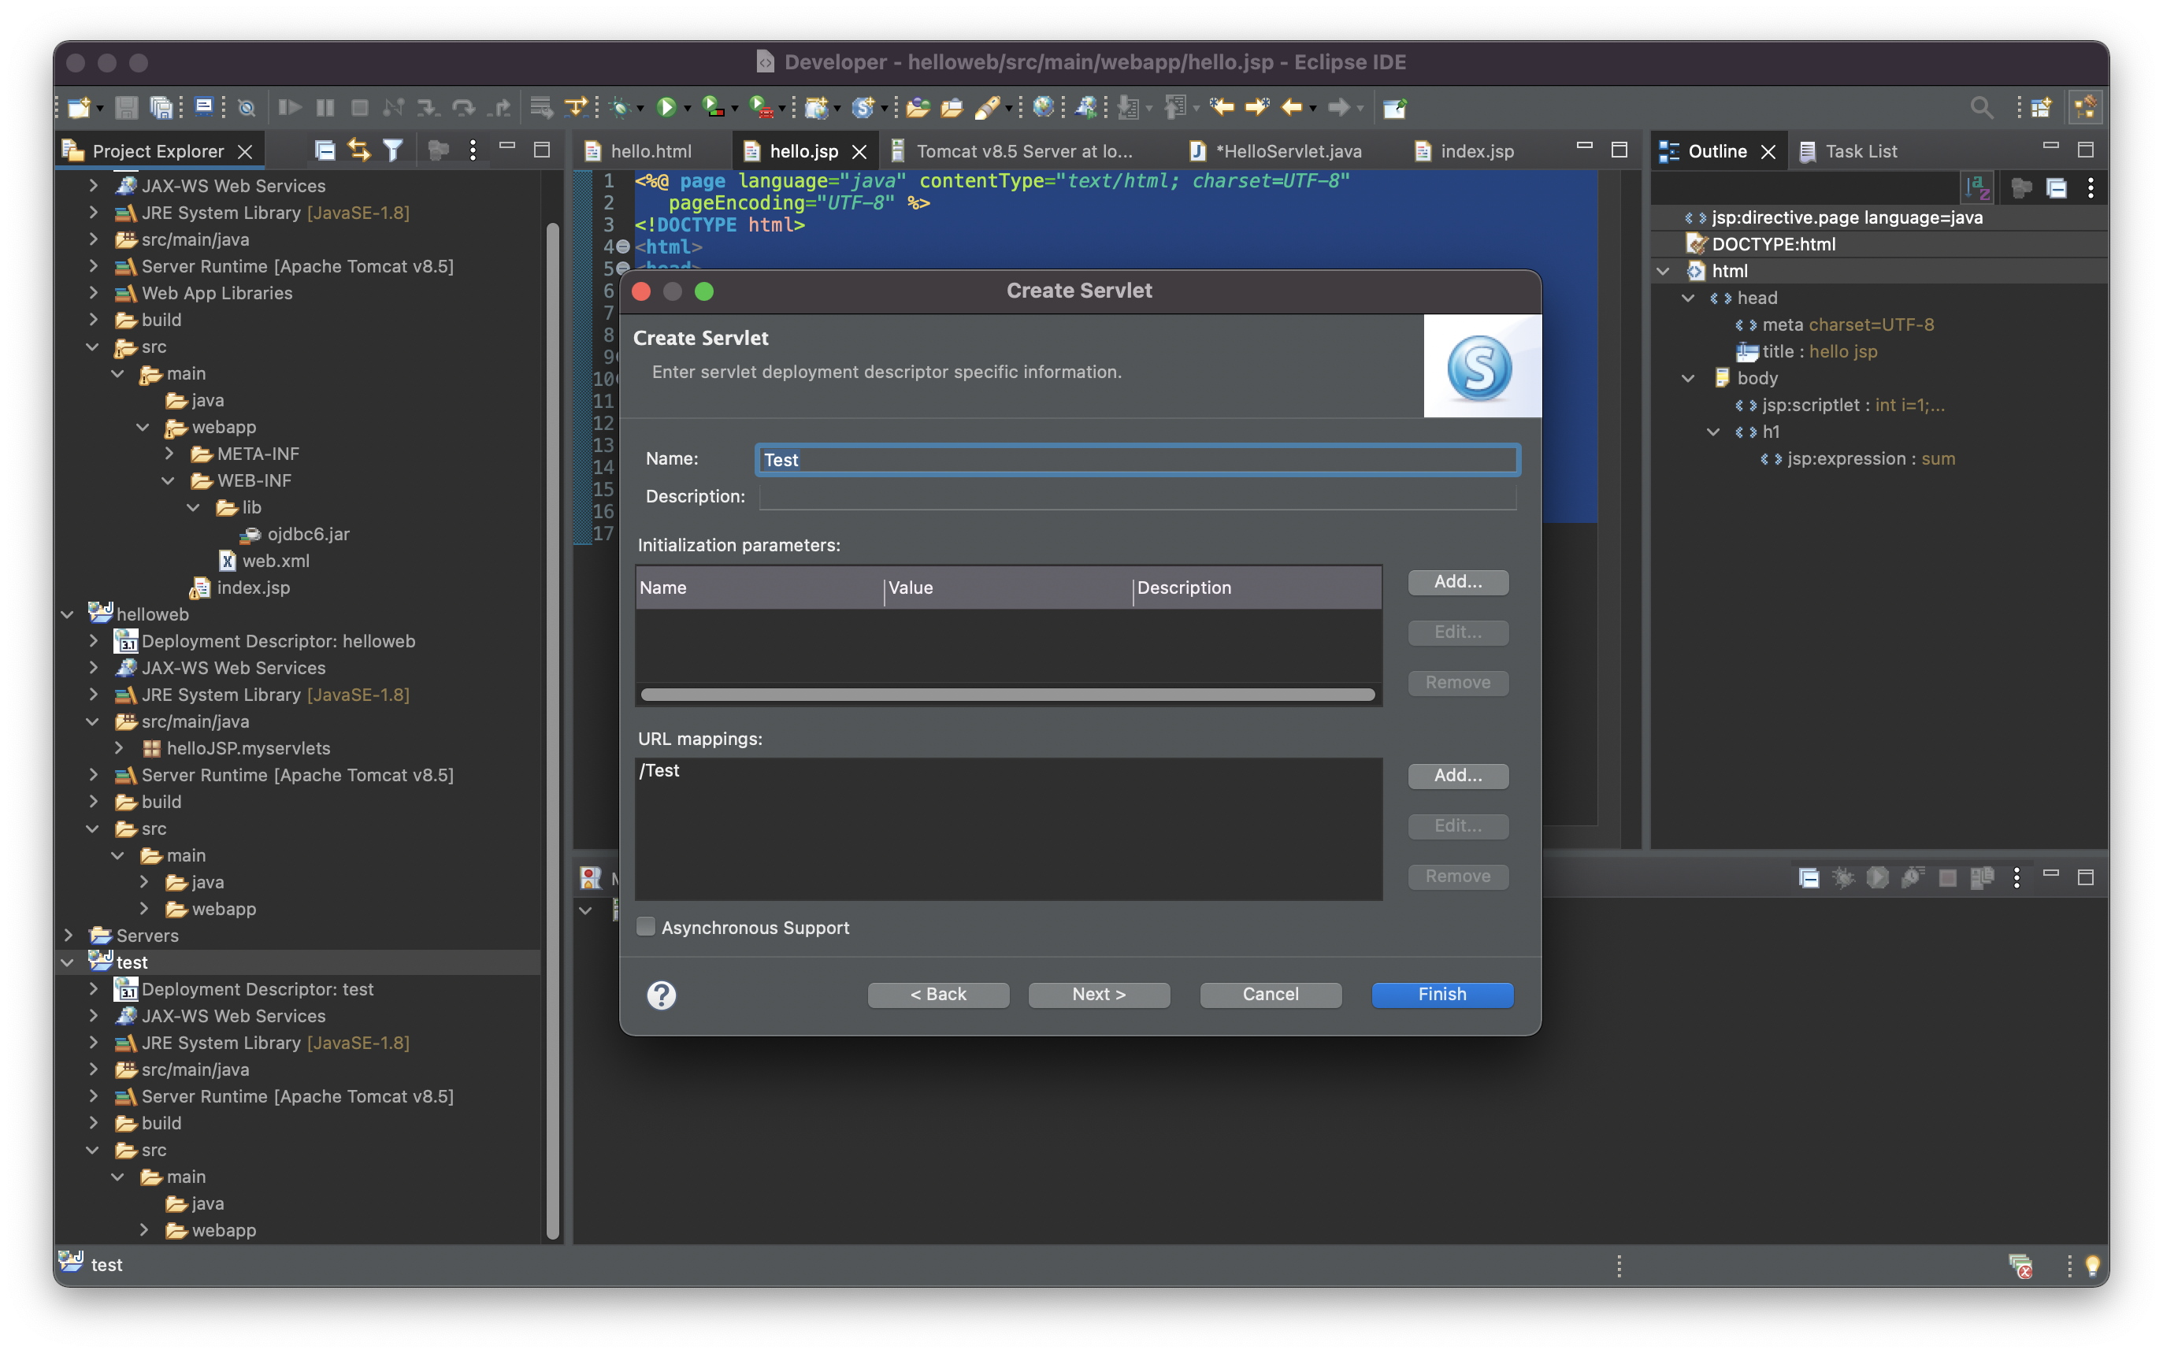Click the green Run toolbar icon

tap(666, 107)
